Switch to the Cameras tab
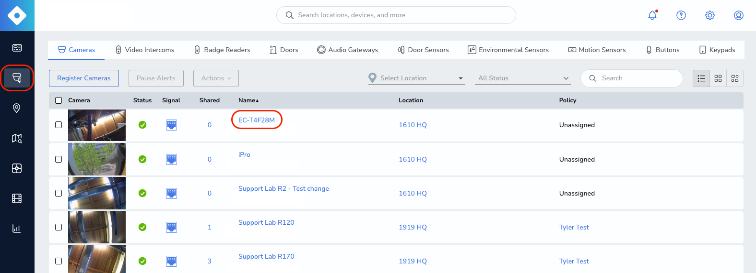The width and height of the screenshot is (756, 273). [76, 50]
